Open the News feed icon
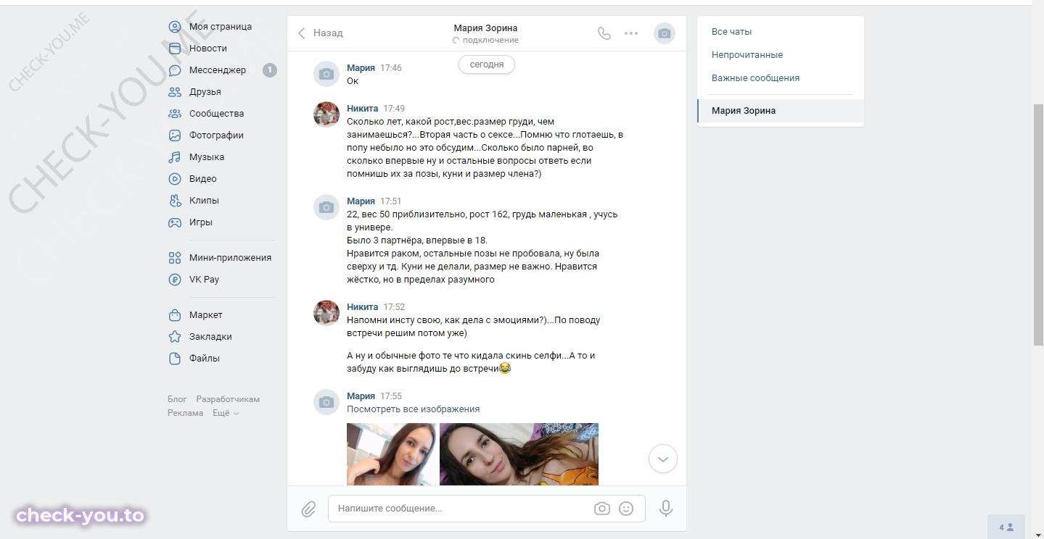 pos(175,49)
